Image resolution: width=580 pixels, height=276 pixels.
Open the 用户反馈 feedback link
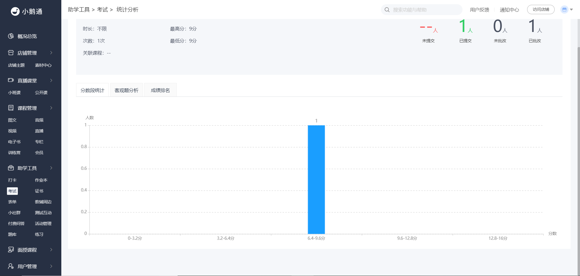(479, 10)
